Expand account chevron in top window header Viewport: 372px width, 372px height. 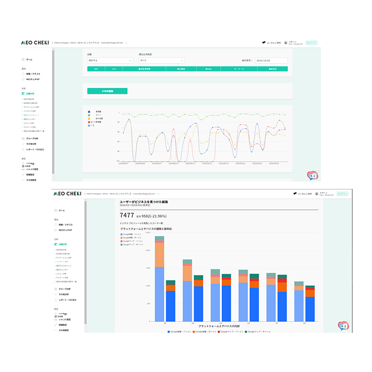(126, 43)
